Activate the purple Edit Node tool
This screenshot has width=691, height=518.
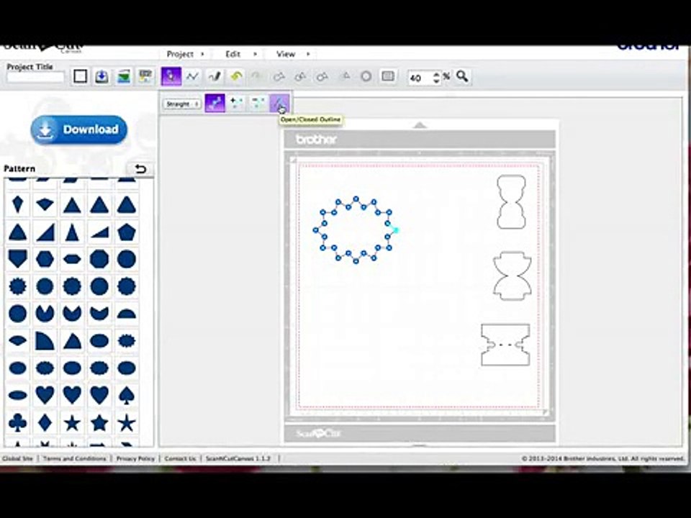(214, 103)
